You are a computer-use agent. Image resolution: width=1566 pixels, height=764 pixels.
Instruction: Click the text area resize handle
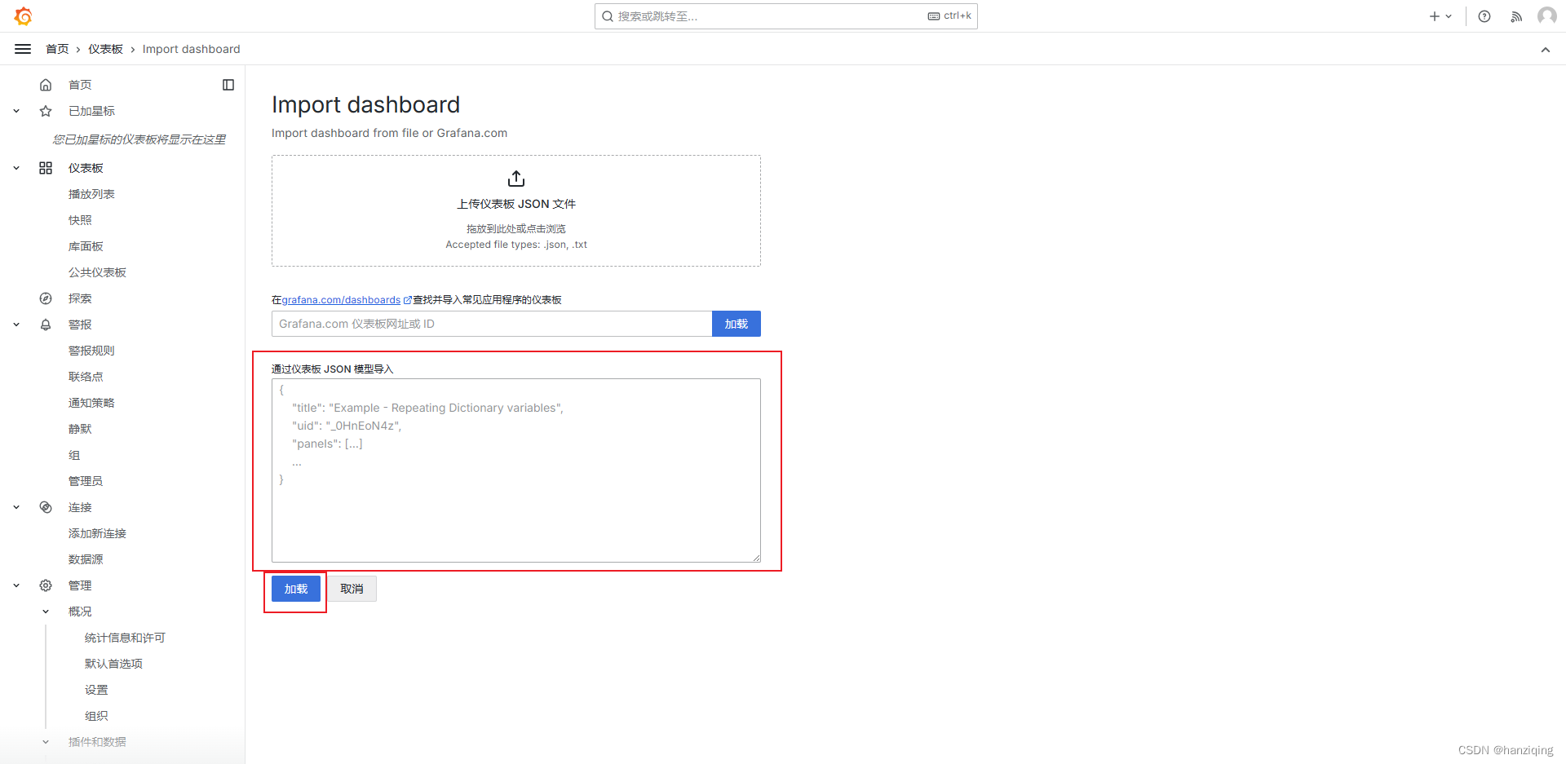click(756, 558)
